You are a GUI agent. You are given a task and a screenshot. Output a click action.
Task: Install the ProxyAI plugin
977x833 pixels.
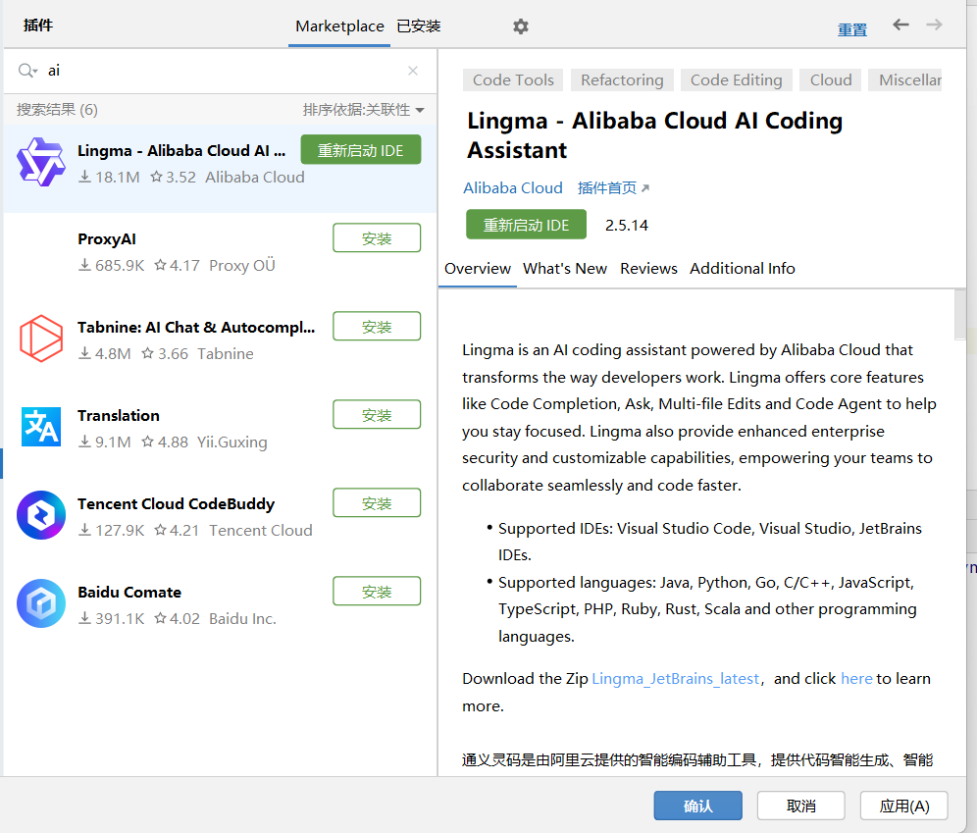[377, 238]
